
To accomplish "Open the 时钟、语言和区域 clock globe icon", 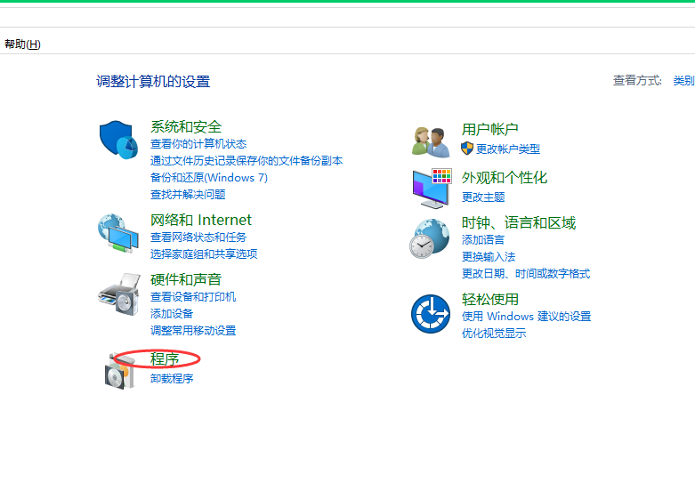I will click(x=430, y=238).
